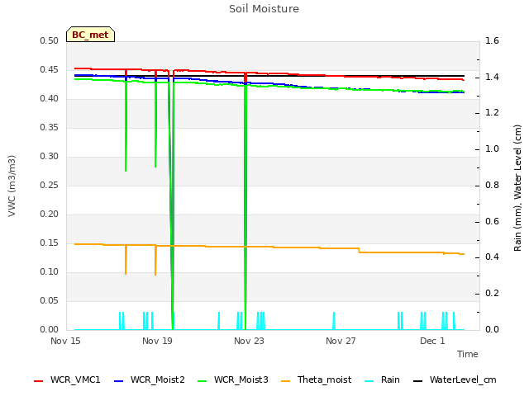Toggle the Rain legend entry

click(382, 379)
